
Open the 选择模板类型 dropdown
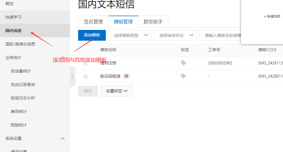(130, 35)
